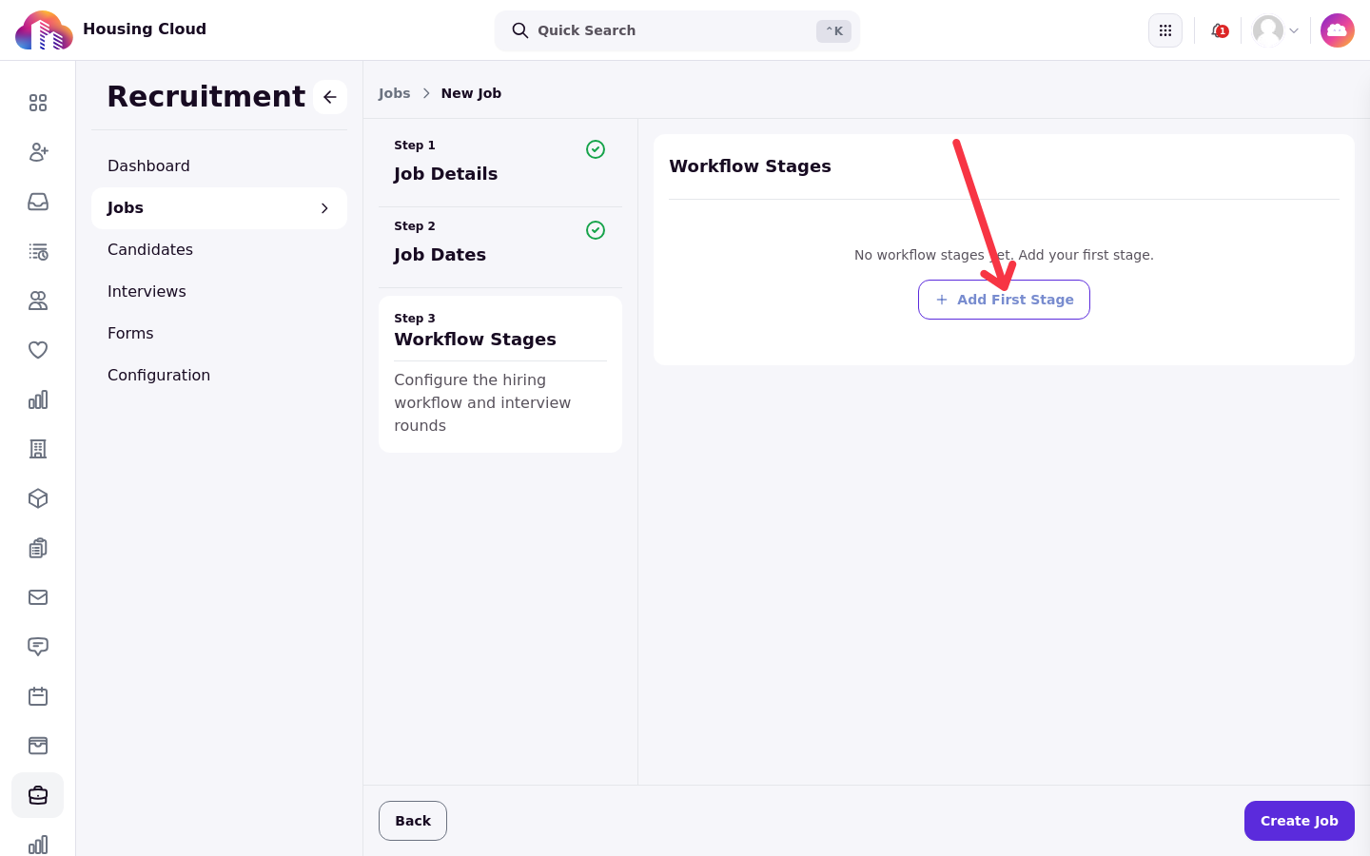Collapse the Recruitment panel with back arrow
Screen dimensions: 1370x856
330,97
